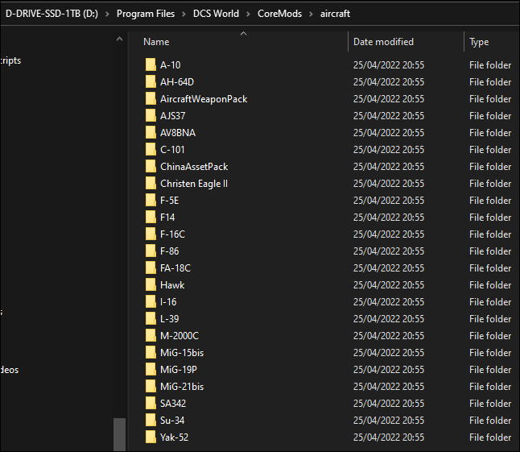The image size is (520, 452).
Task: Click the date modified of A-10 row
Action: 389,65
